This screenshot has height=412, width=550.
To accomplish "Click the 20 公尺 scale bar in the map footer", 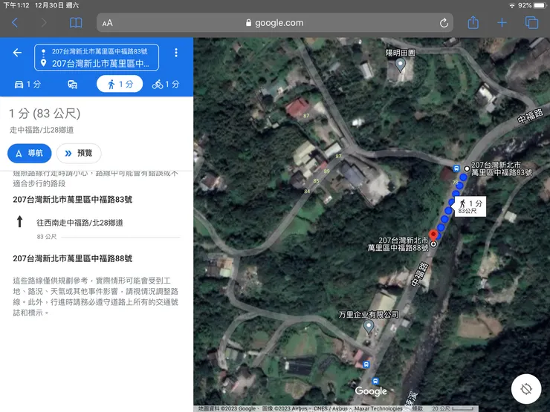I will point(453,408).
